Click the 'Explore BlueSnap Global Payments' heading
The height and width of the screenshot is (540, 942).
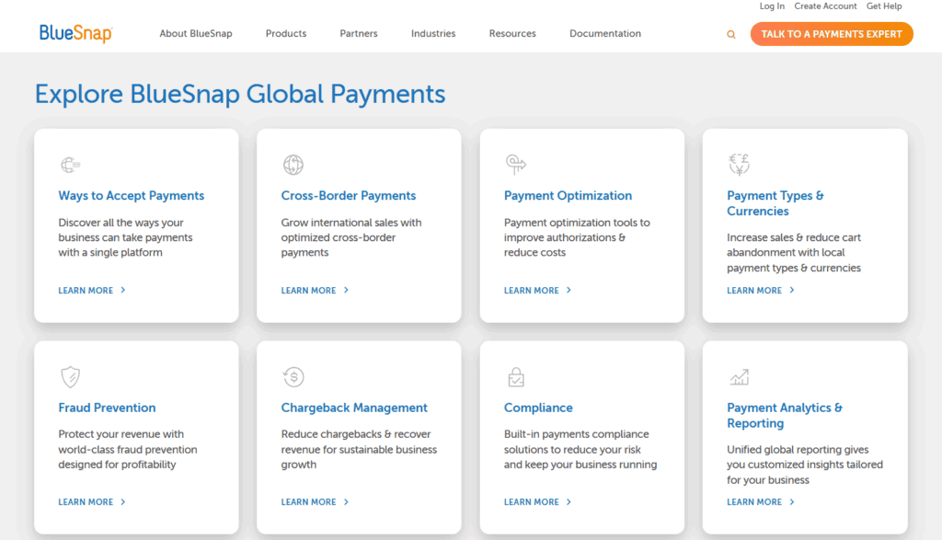[x=240, y=95]
